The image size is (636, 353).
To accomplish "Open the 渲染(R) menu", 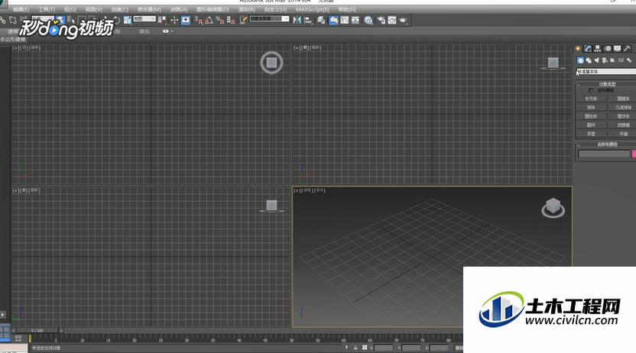I will [247, 9].
